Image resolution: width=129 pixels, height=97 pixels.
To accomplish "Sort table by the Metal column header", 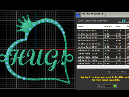I will (x=90, y=26).
